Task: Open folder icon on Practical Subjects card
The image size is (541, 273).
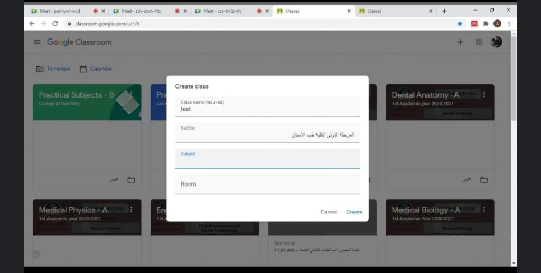Action: click(x=131, y=180)
